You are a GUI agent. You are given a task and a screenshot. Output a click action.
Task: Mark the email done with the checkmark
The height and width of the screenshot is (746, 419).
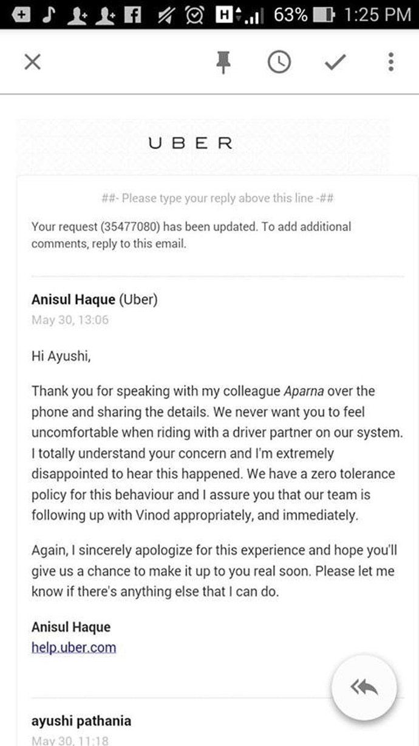pos(335,61)
